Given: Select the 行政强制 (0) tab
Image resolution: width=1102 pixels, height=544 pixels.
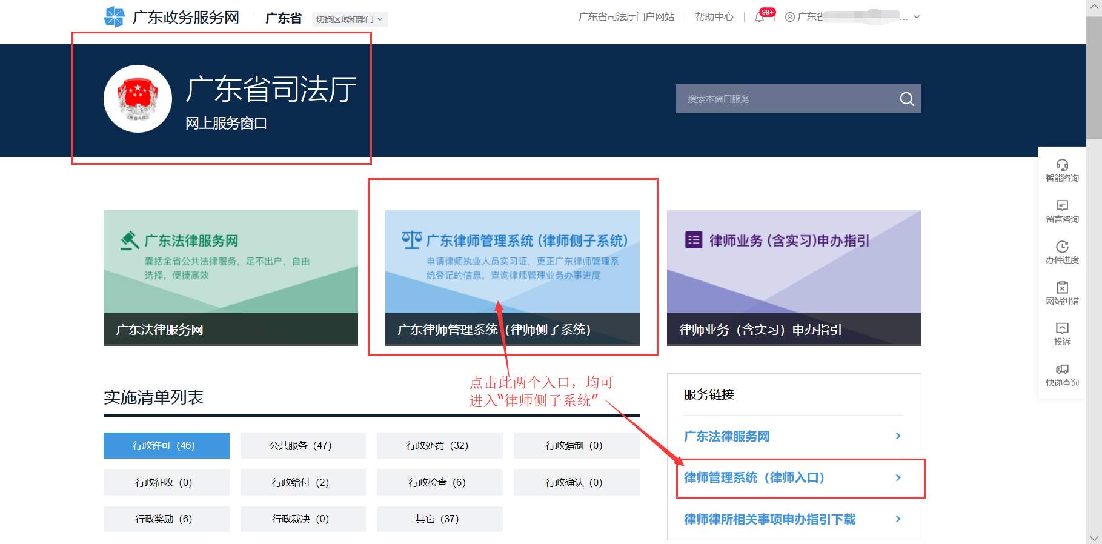Looking at the screenshot, I should (577, 445).
